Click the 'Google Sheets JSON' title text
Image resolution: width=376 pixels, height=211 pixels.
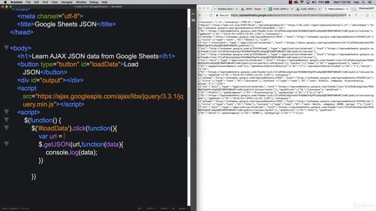pyautogui.click(x=65, y=24)
